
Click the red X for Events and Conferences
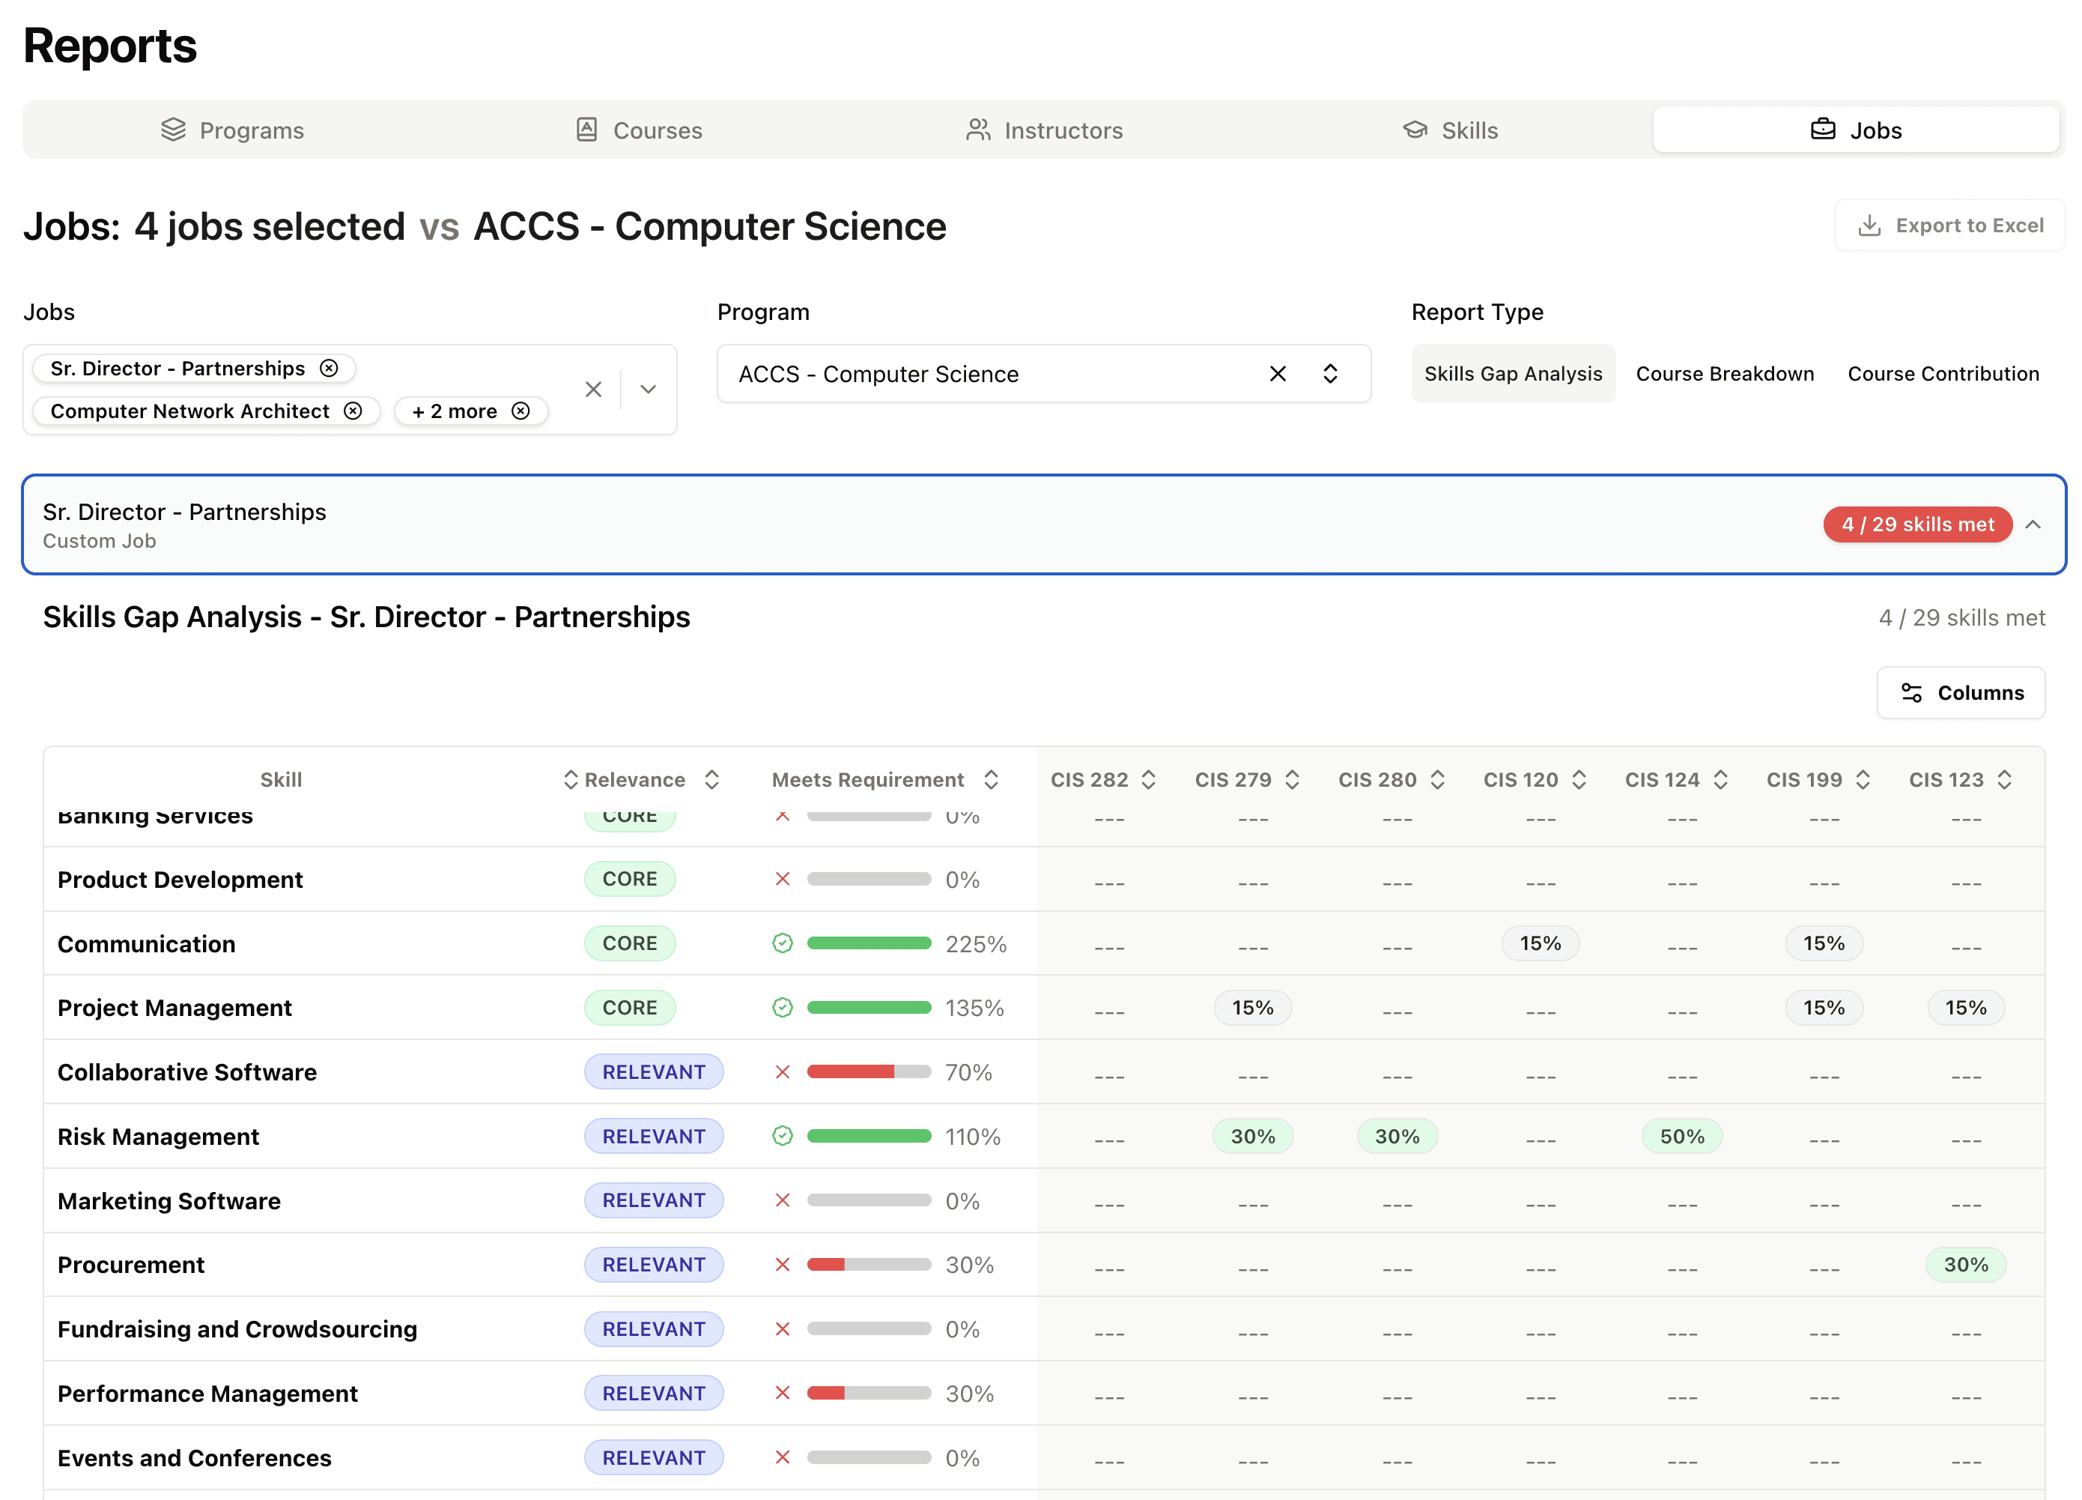(782, 1458)
